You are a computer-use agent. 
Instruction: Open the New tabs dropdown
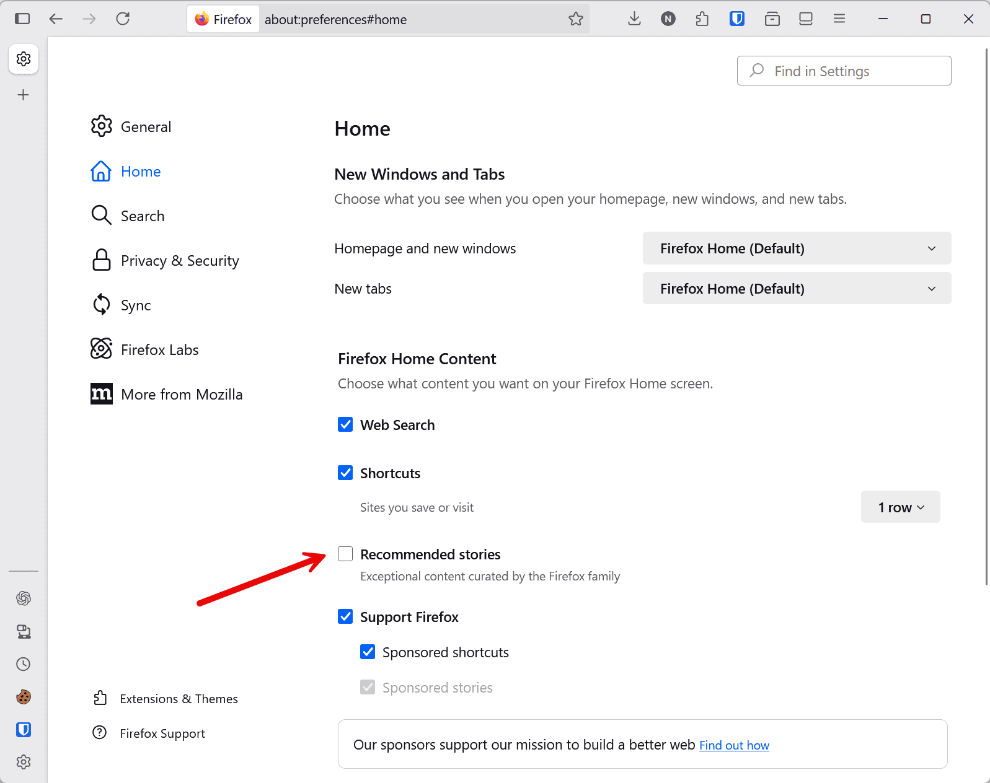[x=797, y=289]
